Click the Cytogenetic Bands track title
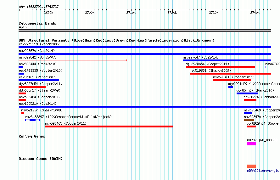 point(37,23)
